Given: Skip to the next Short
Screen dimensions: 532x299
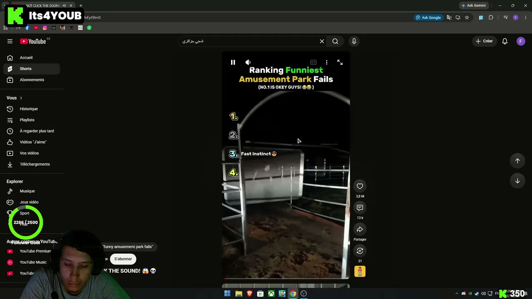Looking at the screenshot, I should [517, 181].
